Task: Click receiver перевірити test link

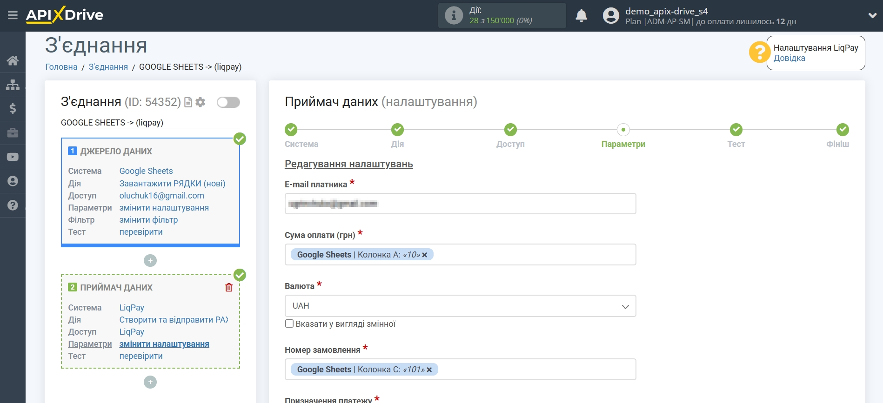Action: click(141, 356)
